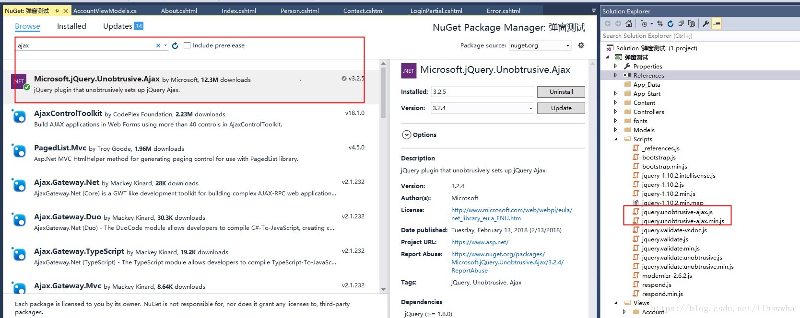Click Collapse All icon in Solution Explorer
This screenshot has height=318, width=800.
tap(681, 23)
